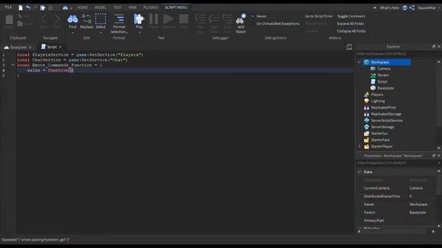Screen dimensions: 442x248
Task: Open the Play dropdown arrow
Action: (x=139, y=32)
